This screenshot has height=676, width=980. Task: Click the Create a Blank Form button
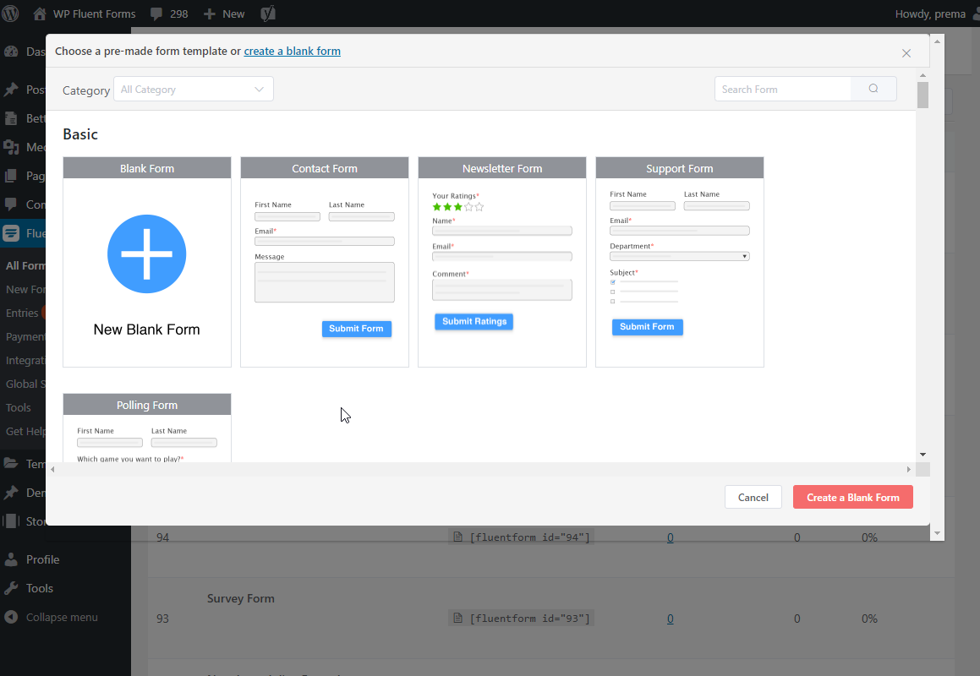852,498
